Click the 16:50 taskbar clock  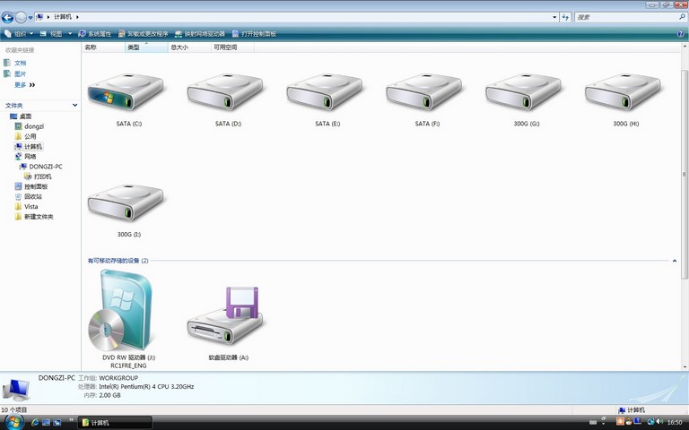point(675,423)
